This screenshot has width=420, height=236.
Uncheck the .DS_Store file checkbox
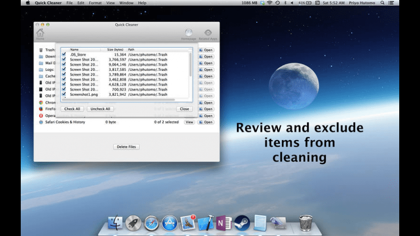pyautogui.click(x=64, y=54)
